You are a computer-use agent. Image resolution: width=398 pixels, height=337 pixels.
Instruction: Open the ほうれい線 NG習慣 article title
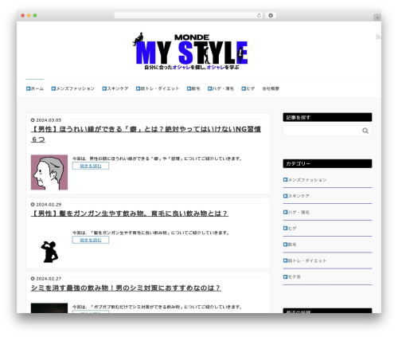pyautogui.click(x=146, y=134)
